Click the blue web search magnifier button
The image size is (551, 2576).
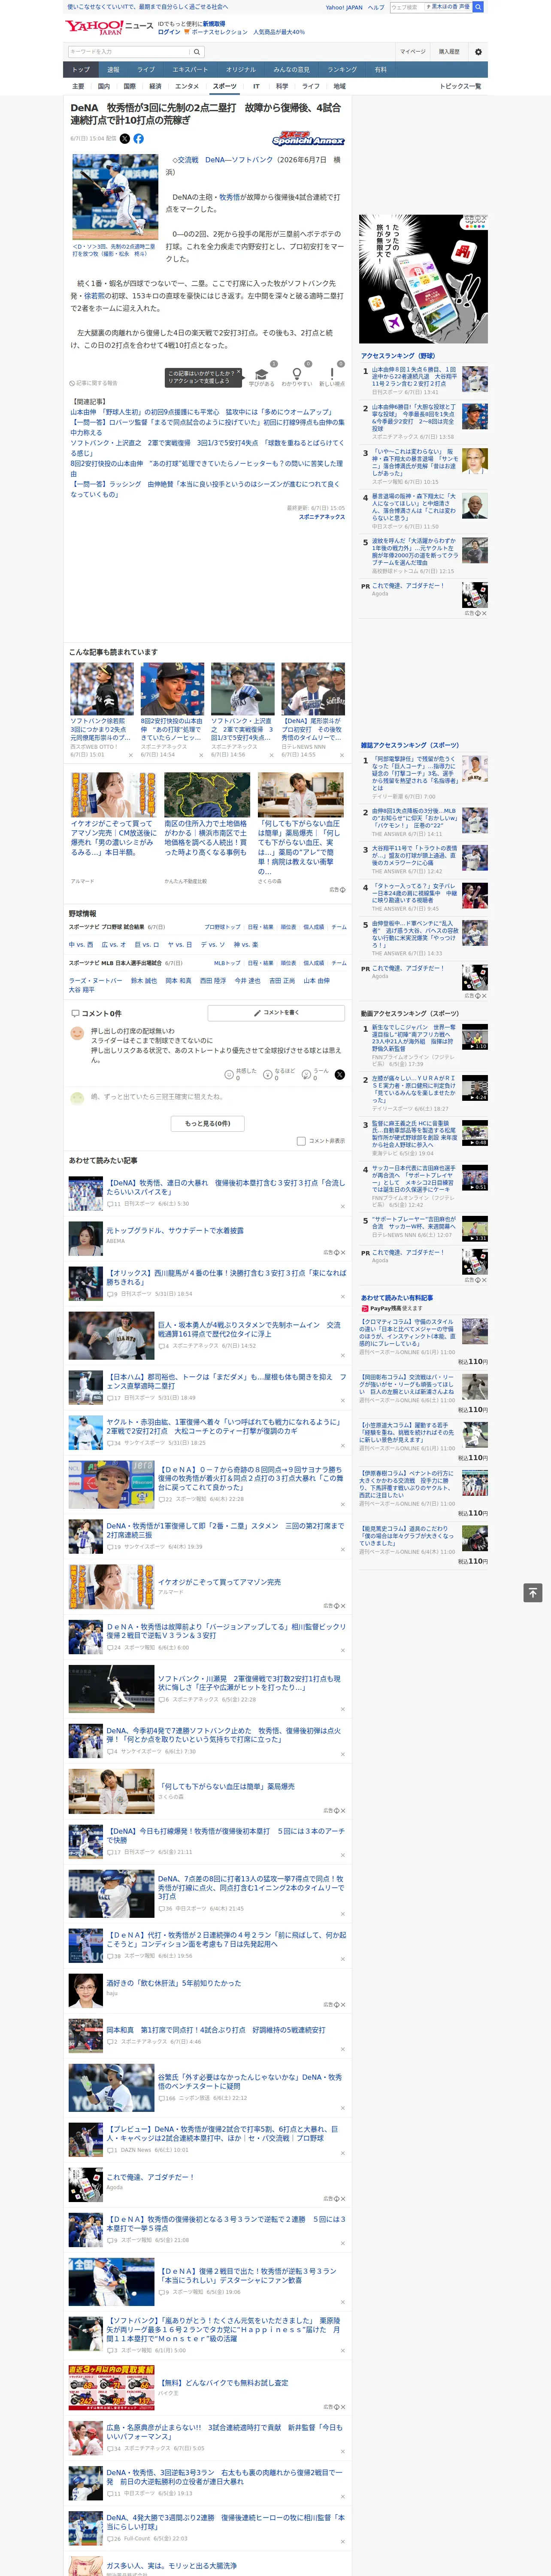click(x=478, y=7)
